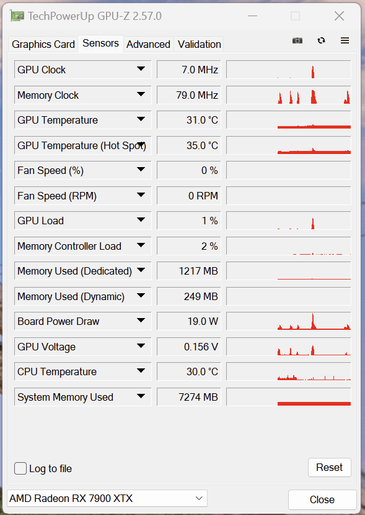Click the refresh sensors icon
Screen dimensions: 365x515
pyautogui.click(x=321, y=40)
